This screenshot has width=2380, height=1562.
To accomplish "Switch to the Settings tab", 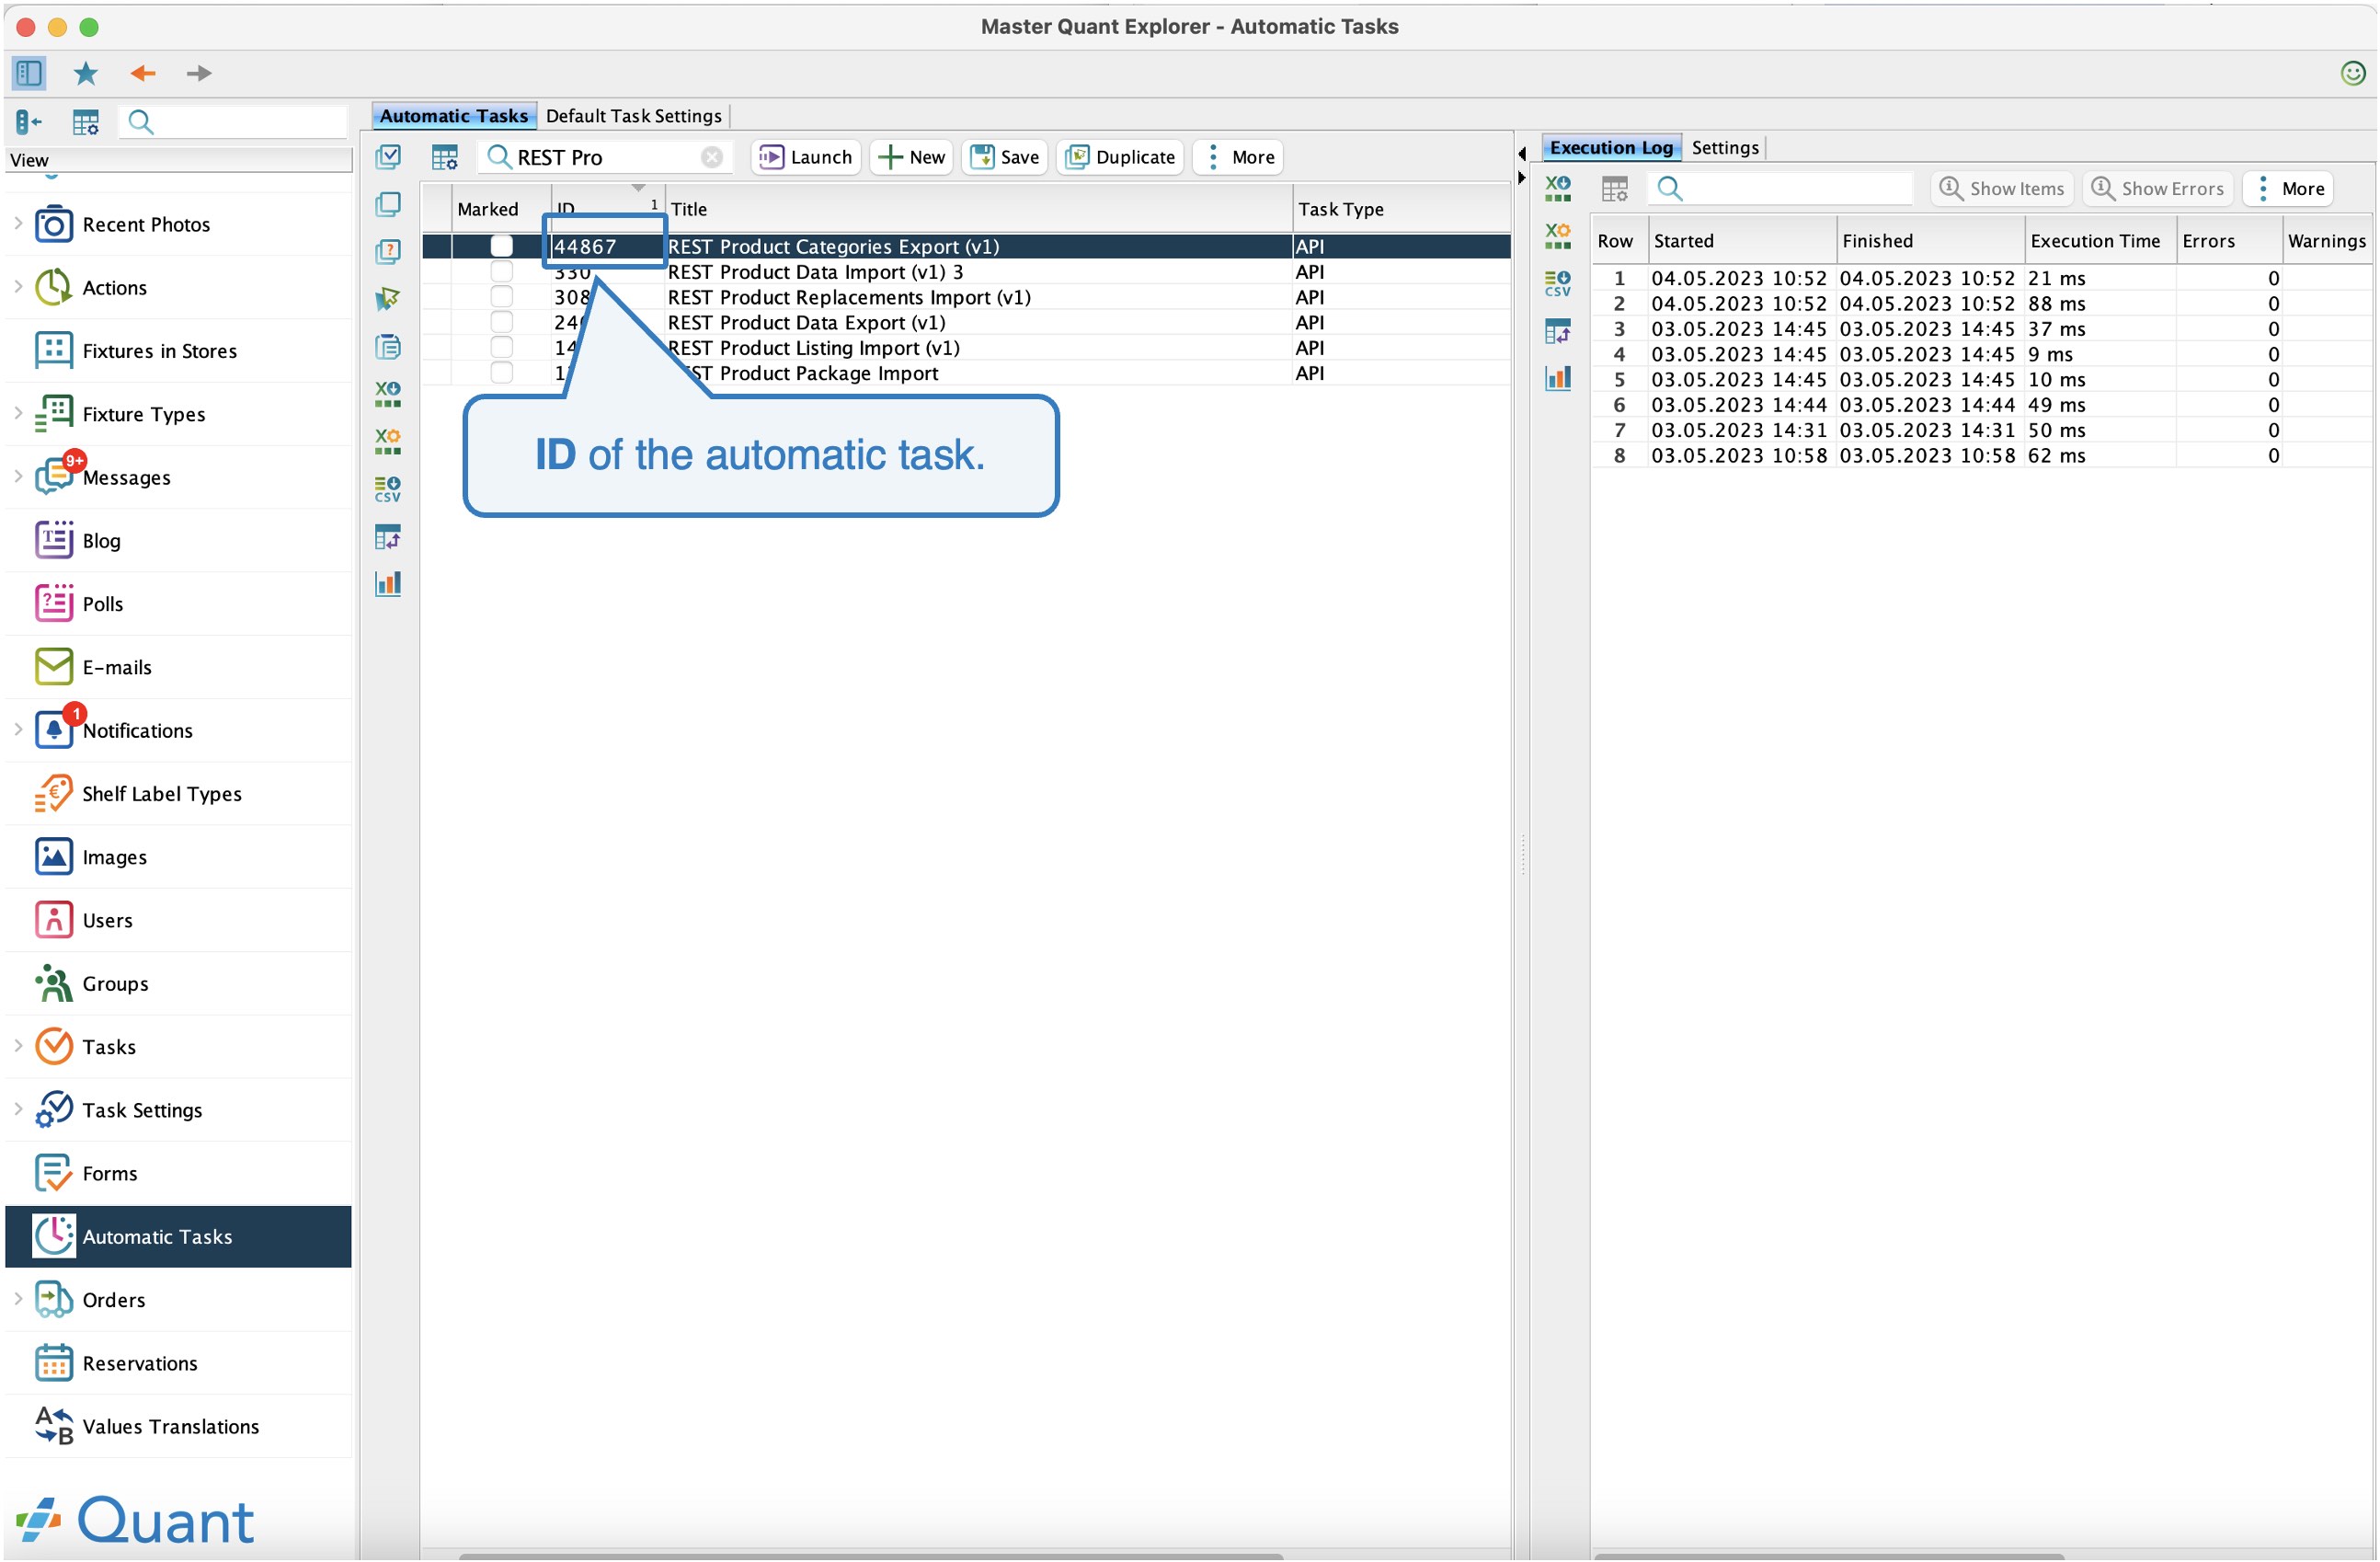I will 1725,148.
